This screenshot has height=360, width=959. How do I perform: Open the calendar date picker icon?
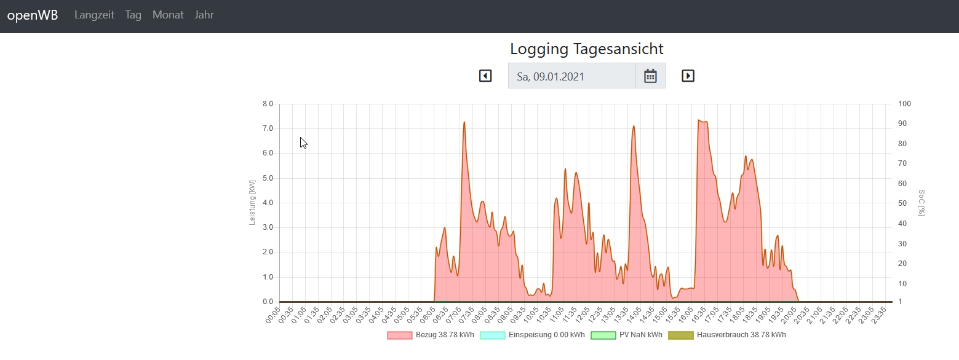[x=650, y=76]
